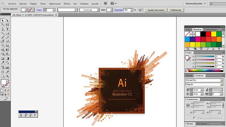Viewport: 226px width, 127px height.
Task: Select the Paintbrush tool
Action: pyautogui.click(x=3, y=37)
